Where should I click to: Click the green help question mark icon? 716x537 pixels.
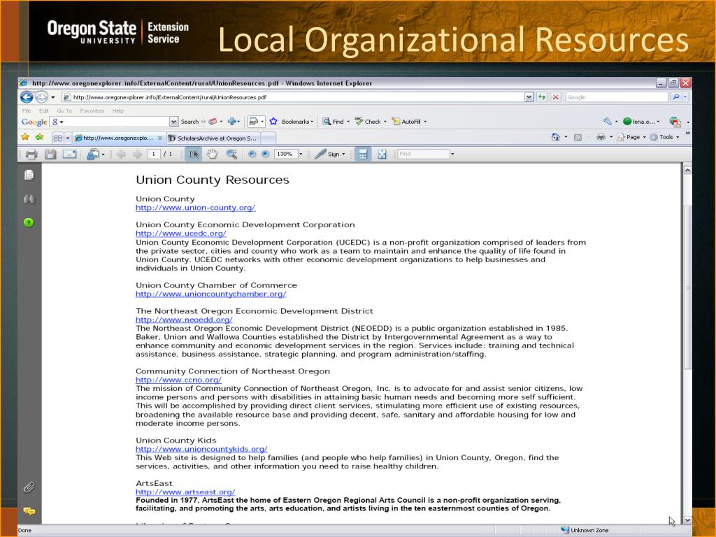click(x=29, y=222)
